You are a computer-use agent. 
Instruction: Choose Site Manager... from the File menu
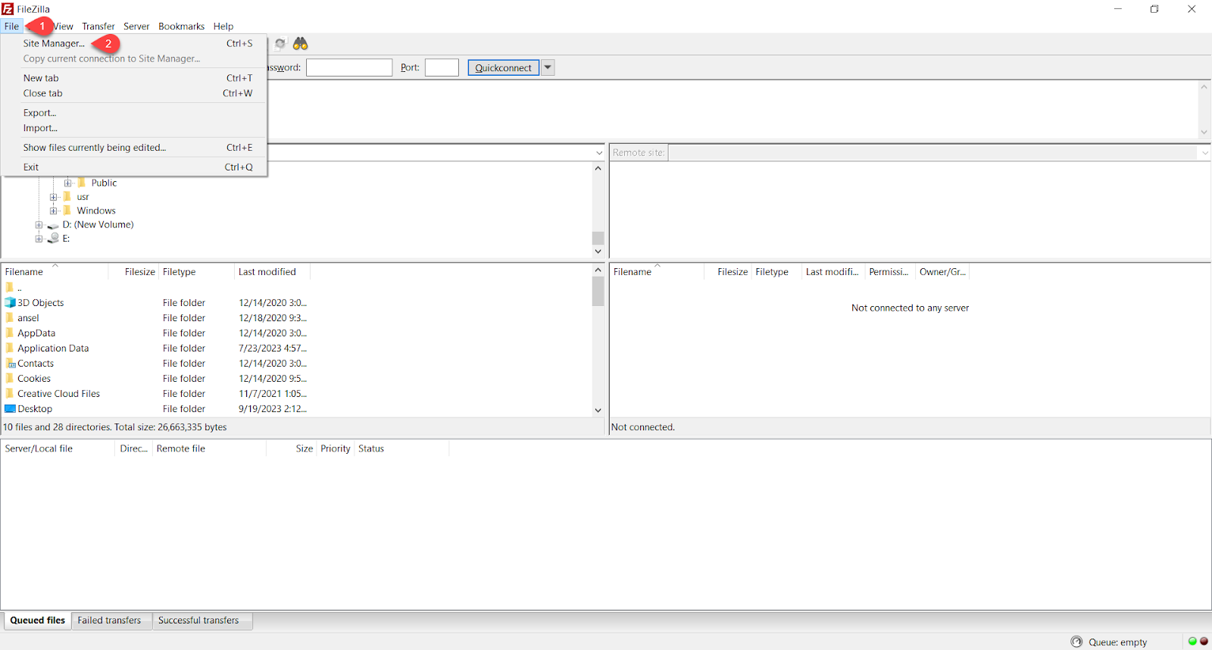click(54, 44)
